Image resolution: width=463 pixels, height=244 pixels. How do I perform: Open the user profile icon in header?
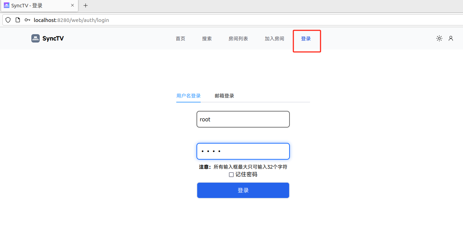[451, 38]
